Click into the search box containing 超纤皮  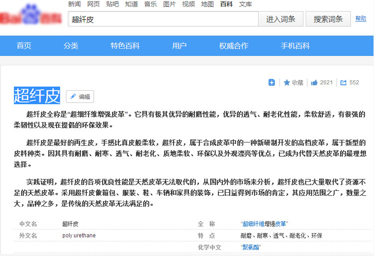click(x=164, y=19)
